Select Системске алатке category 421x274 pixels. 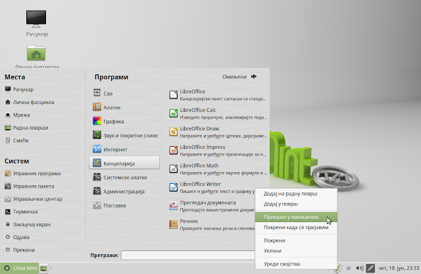(x=124, y=177)
